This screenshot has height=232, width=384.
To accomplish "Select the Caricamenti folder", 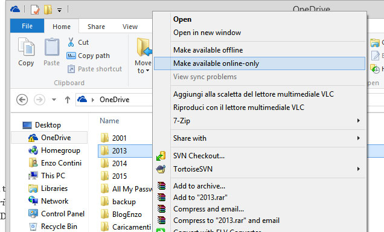I will (x=126, y=227).
